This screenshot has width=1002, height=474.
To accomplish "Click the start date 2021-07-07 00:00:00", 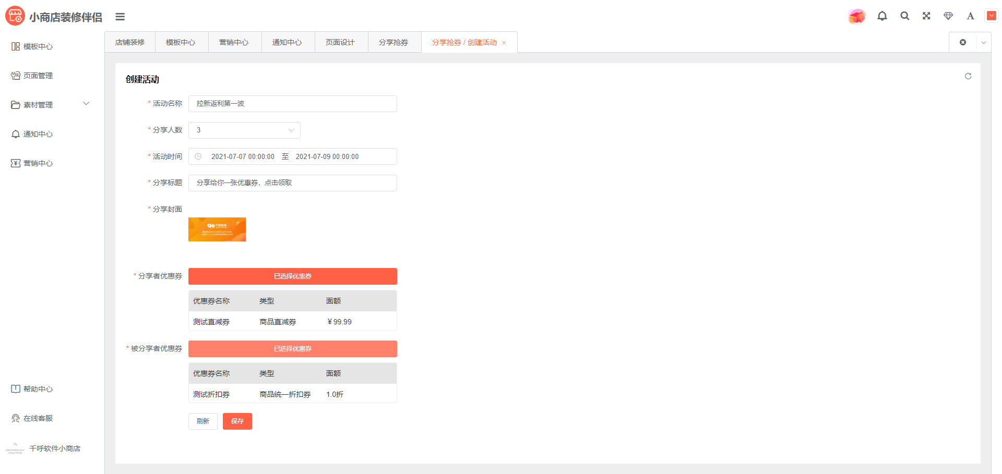I will 243,156.
